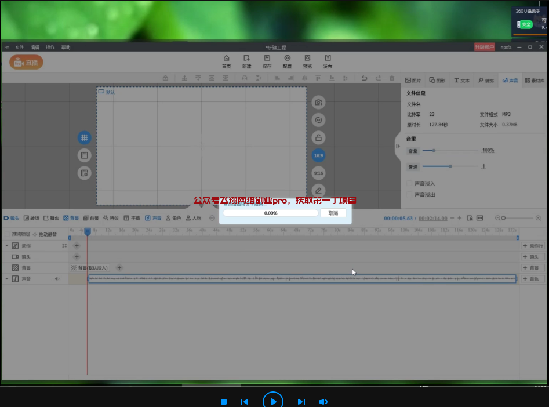
Task: Click the video player's stop button
Action: [224, 401]
